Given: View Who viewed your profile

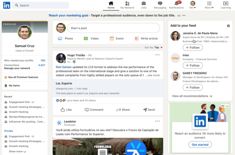Looking at the screenshot, I should click(x=25, y=61).
